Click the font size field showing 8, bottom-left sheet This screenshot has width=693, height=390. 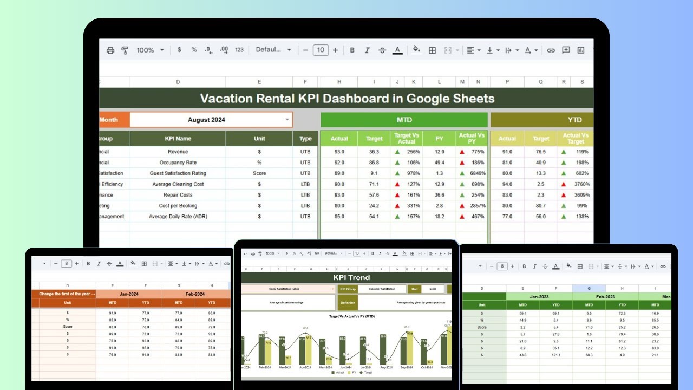pyautogui.click(x=66, y=264)
